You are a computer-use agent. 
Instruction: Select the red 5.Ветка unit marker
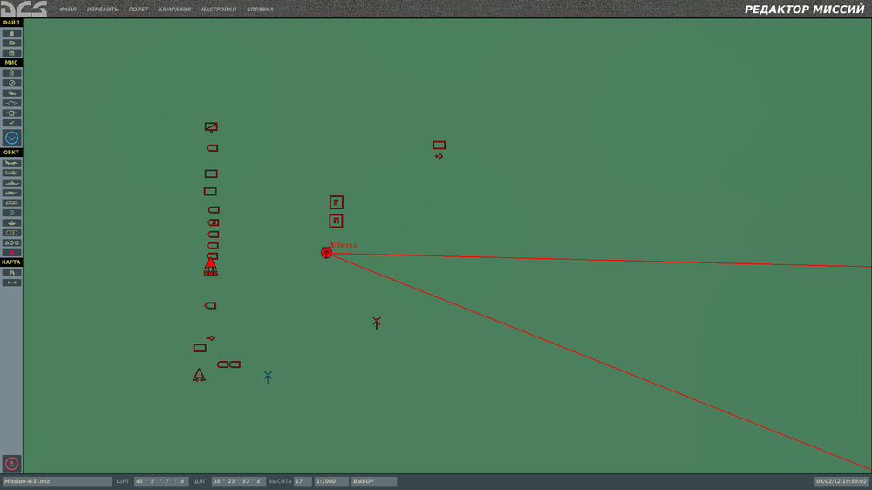326,253
